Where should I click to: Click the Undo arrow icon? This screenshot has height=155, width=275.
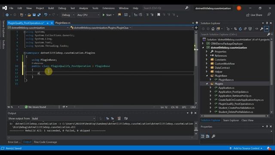pos(46,15)
